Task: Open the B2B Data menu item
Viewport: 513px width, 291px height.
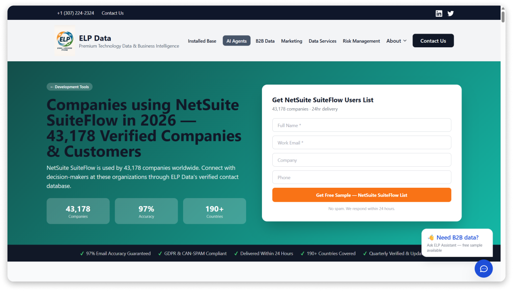Action: tap(265, 41)
